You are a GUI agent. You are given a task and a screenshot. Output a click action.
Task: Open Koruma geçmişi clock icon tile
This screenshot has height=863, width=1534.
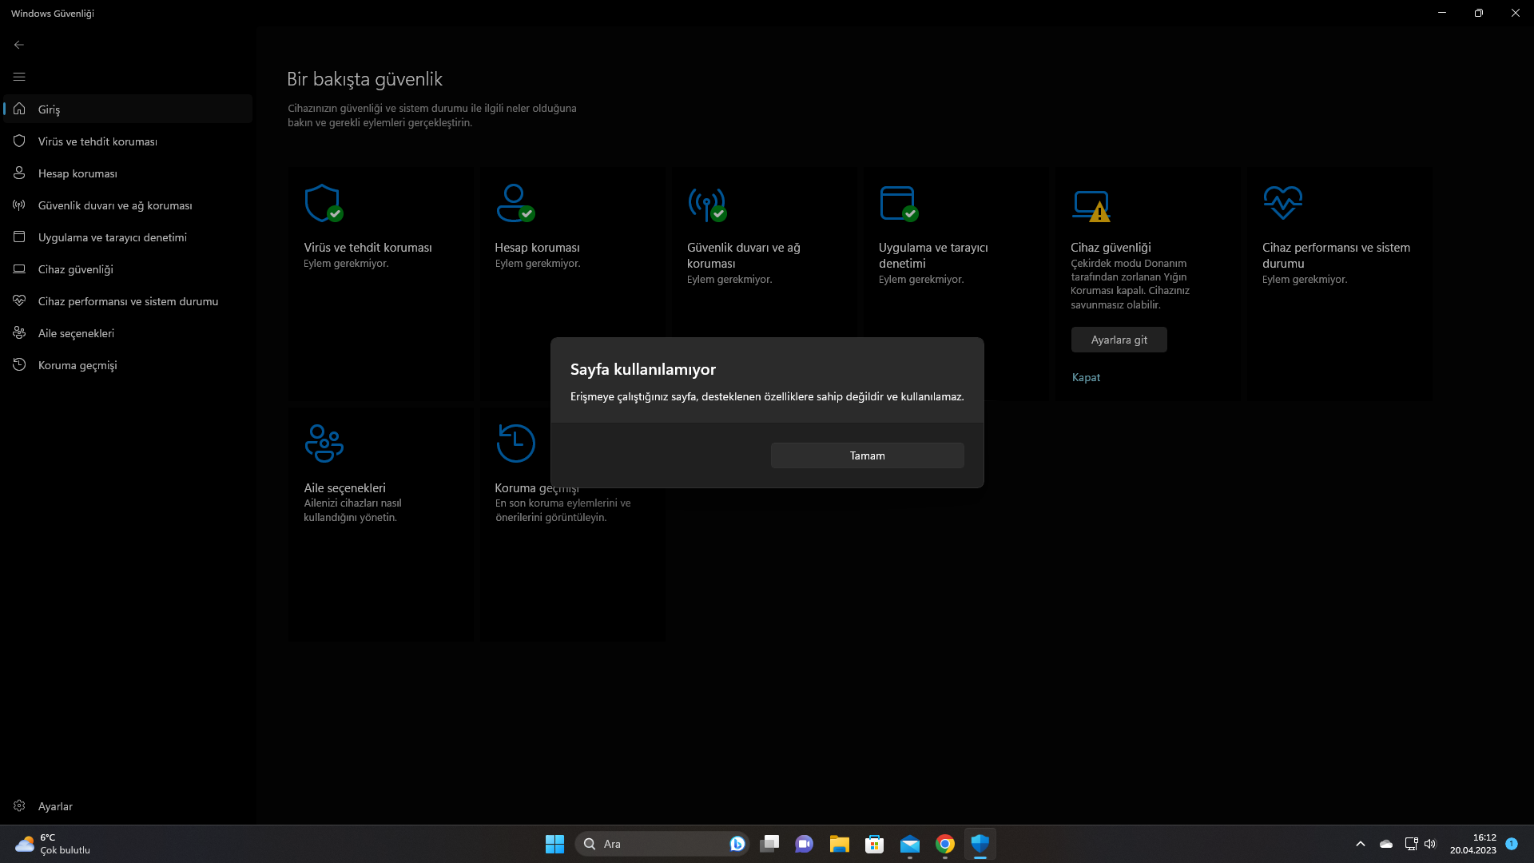click(x=515, y=443)
